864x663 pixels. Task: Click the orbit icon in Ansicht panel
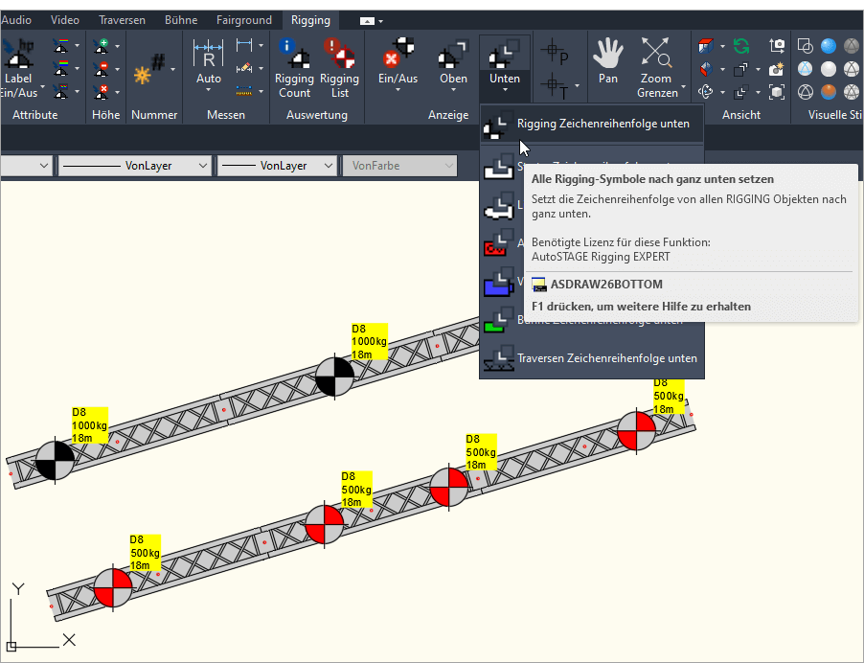click(x=706, y=91)
